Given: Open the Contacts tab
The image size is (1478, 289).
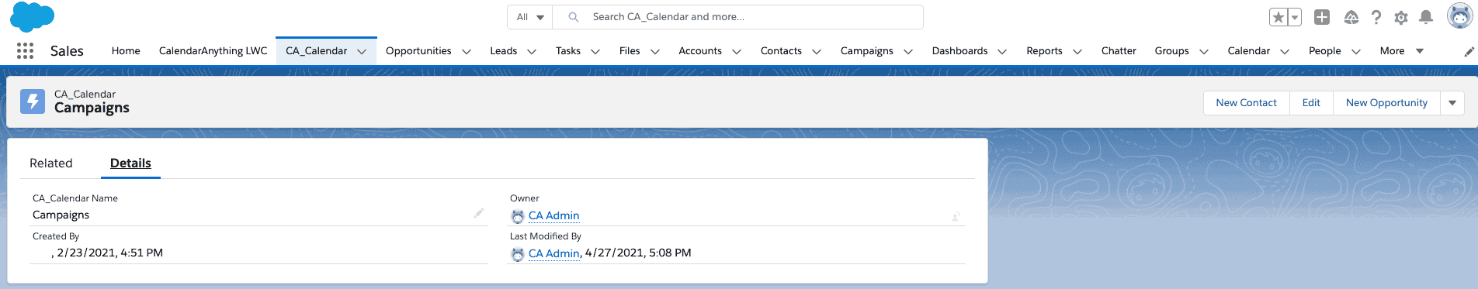Looking at the screenshot, I should (x=781, y=51).
